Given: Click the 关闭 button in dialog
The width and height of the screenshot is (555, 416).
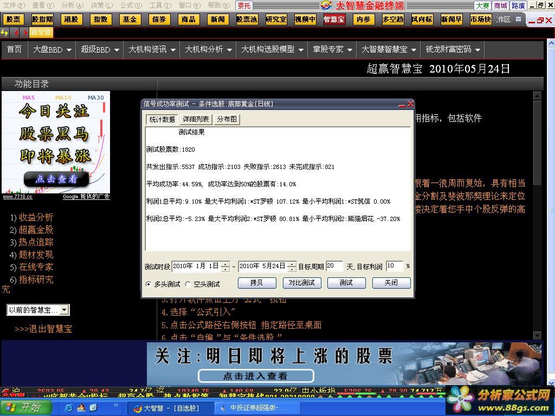Looking at the screenshot, I should pos(391,283).
